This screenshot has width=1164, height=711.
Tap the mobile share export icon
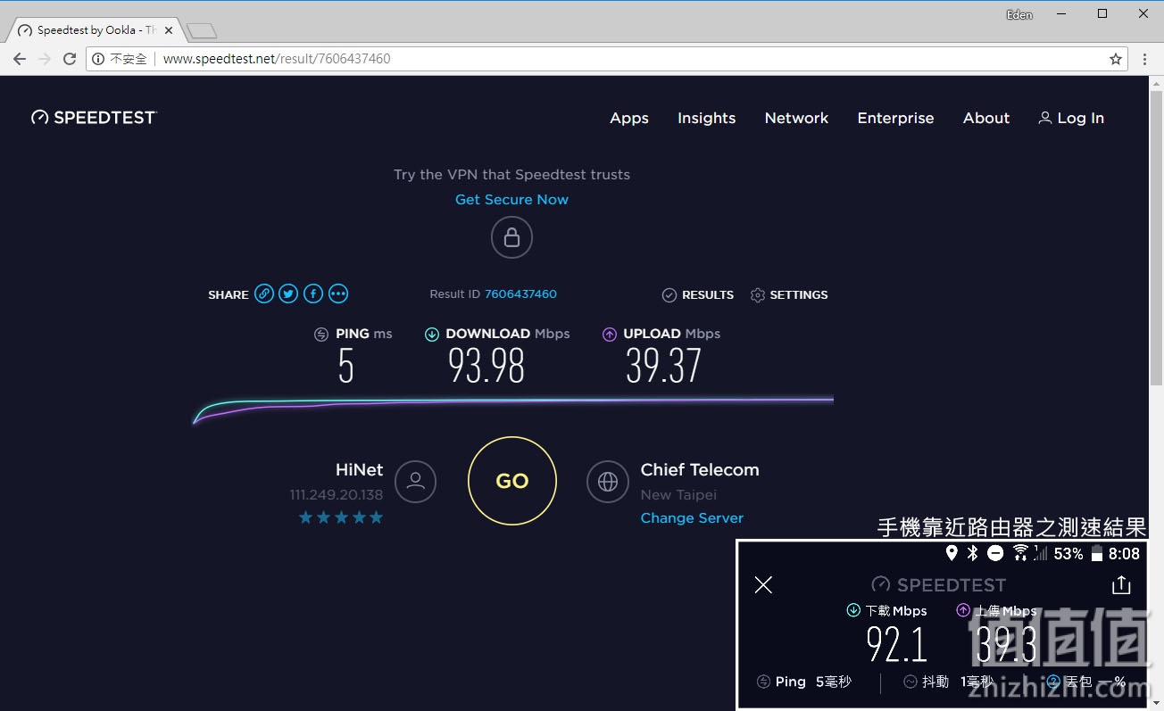click(1121, 585)
